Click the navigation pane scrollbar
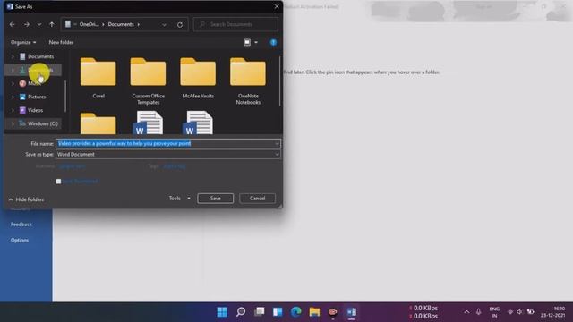 coord(65,96)
